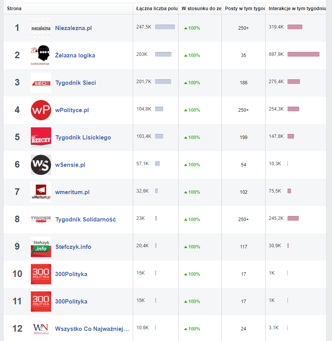The width and height of the screenshot is (332, 341).
Task: Open the Niezalezna.pl page link
Action: tap(73, 28)
